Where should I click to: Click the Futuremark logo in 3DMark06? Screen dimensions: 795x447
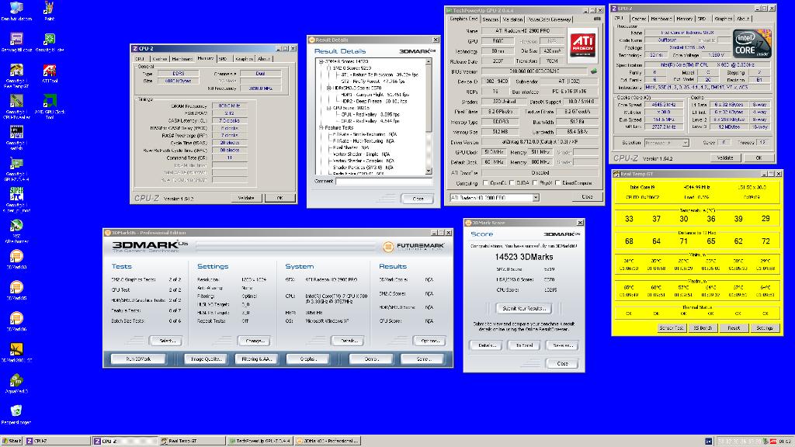(x=413, y=246)
